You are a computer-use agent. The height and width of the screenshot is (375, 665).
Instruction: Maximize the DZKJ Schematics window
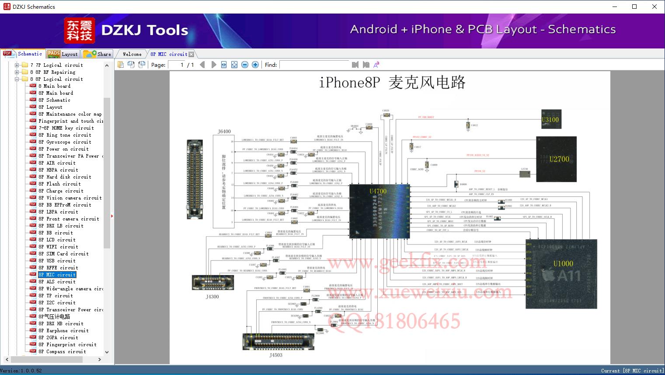(634, 7)
